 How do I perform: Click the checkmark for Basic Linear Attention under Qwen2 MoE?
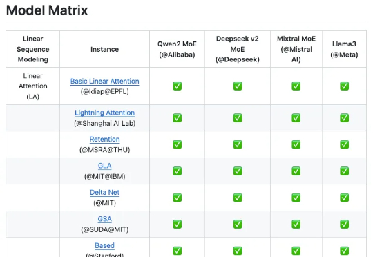(178, 86)
